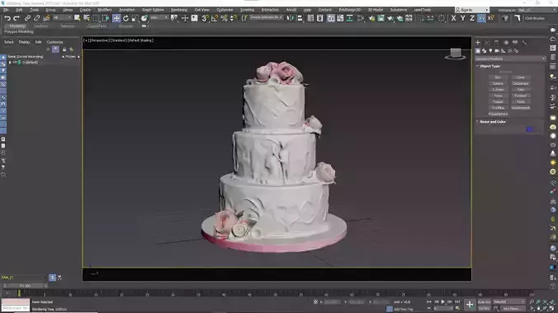This screenshot has height=313, width=558.
Task: Open the selection filter All dropdown
Action: (62, 18)
